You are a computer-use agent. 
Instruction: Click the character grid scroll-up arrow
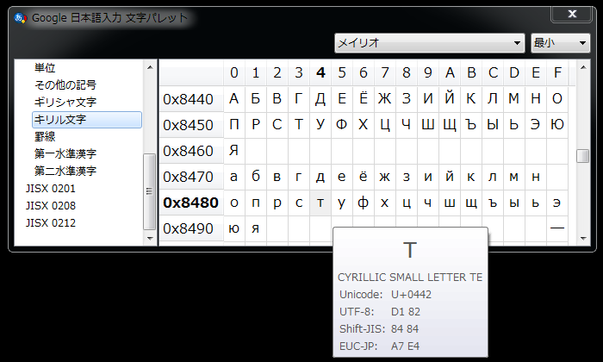coord(583,67)
